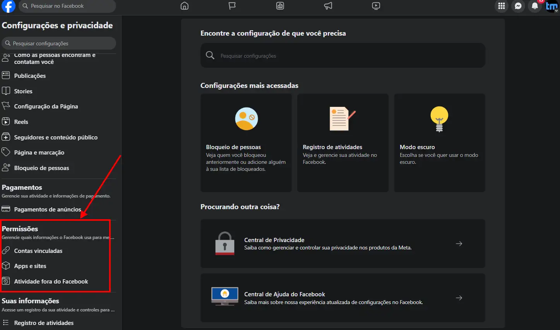This screenshot has width=560, height=330.
Task: Open Central de Ajuda do Facebook arrow
Action: point(459,298)
